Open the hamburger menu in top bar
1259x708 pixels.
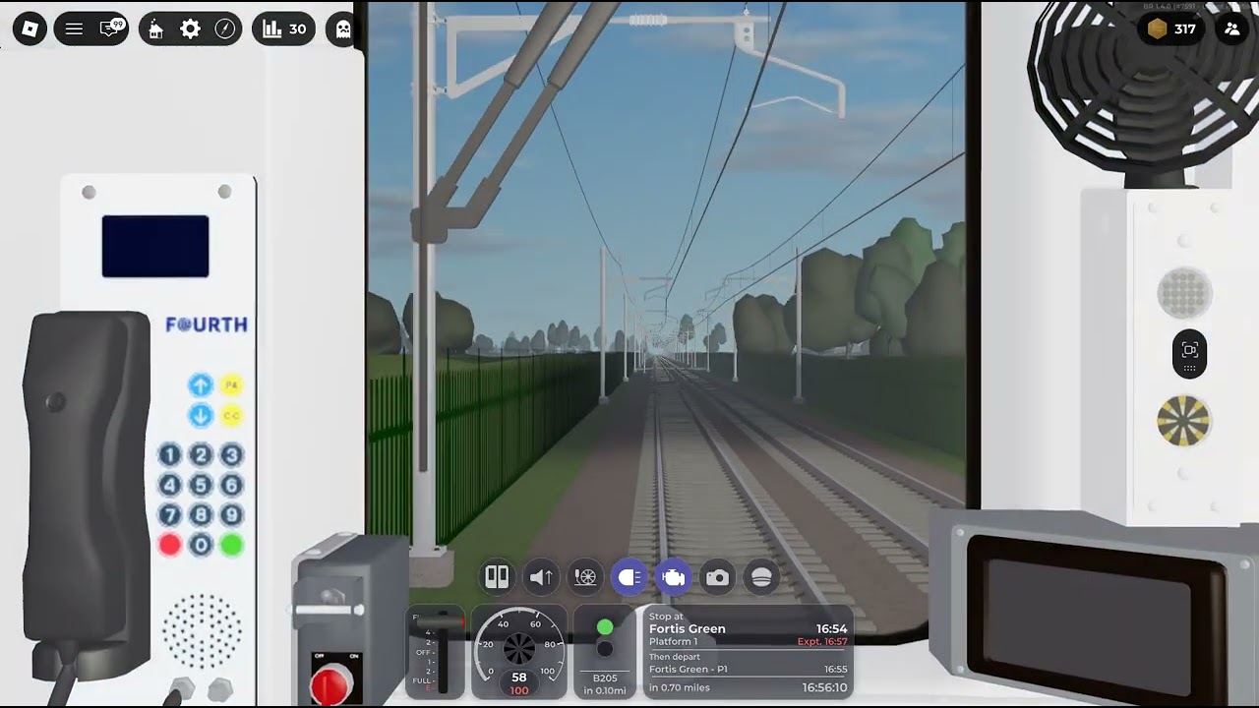pyautogui.click(x=74, y=29)
